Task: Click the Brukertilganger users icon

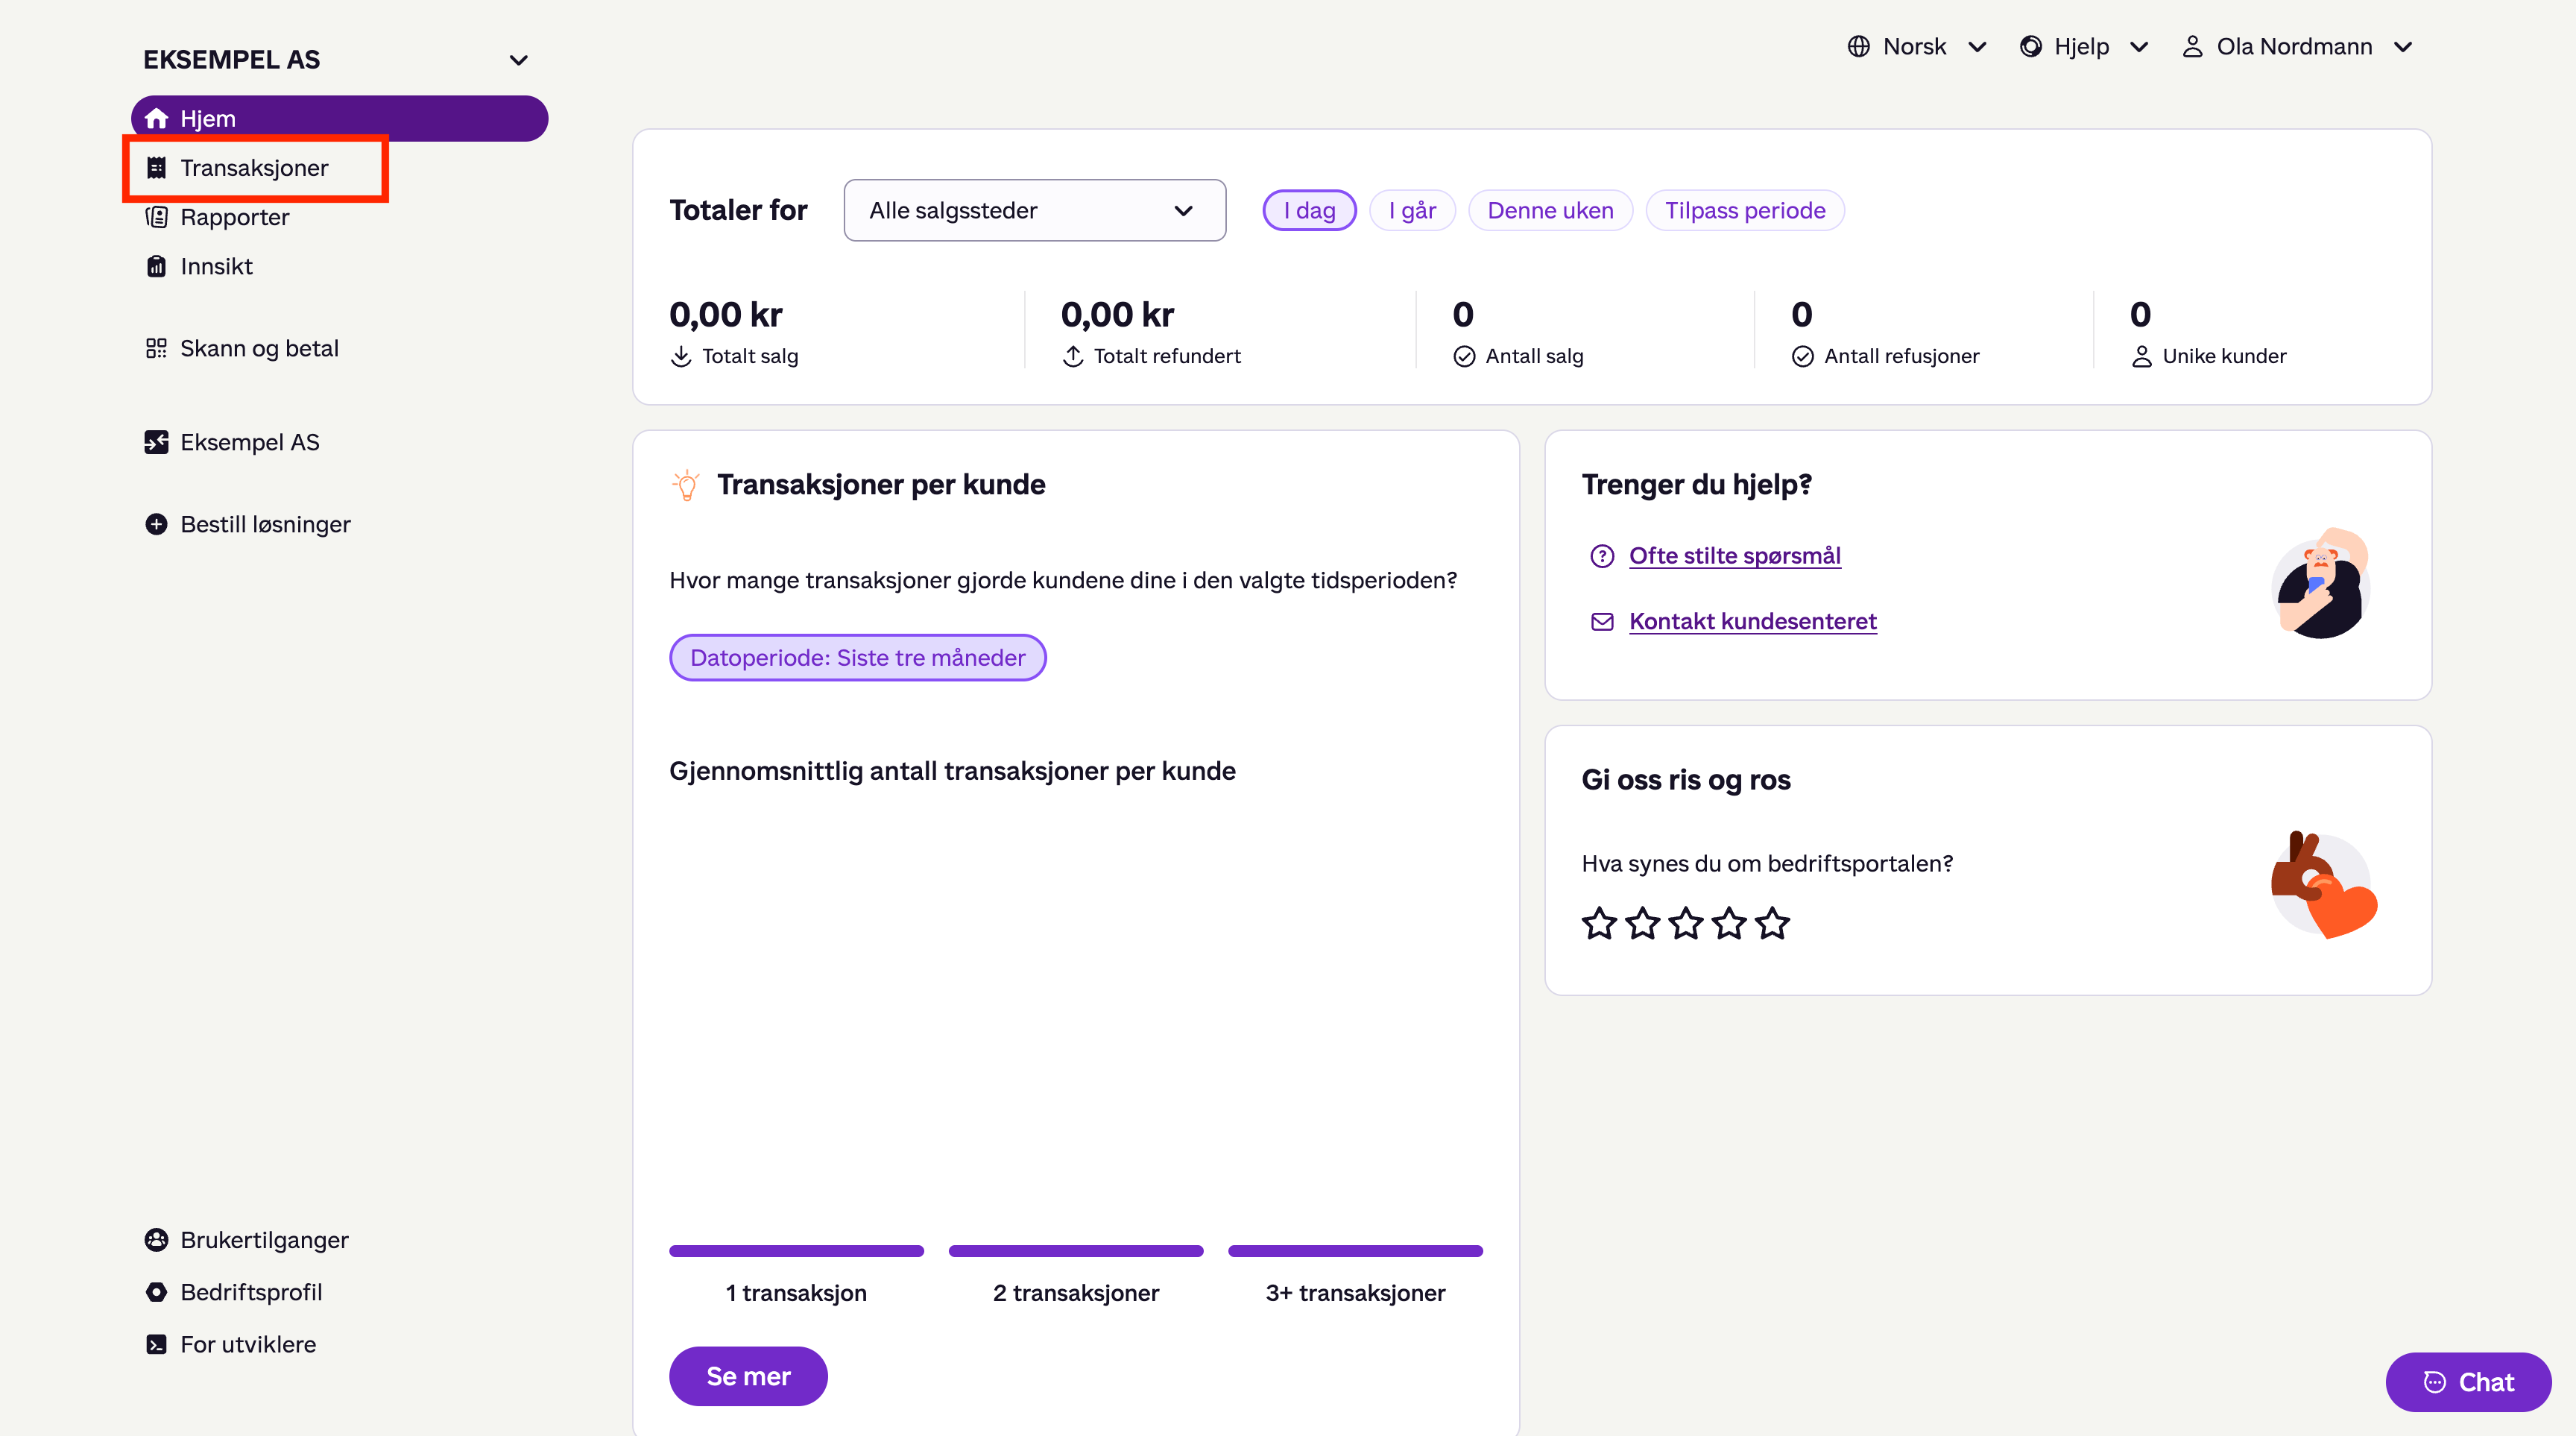Action: pos(156,1240)
